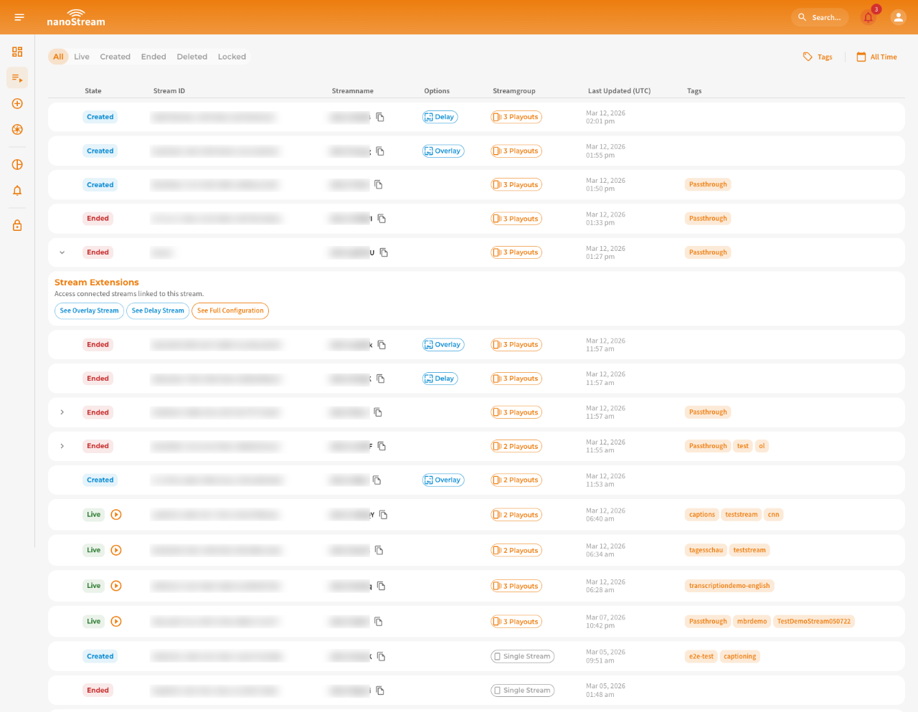Switch to the Live filter tab

(x=81, y=56)
